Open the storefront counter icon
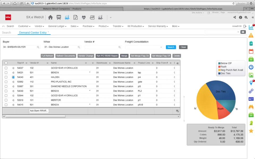The width and height of the screenshot is (255, 159). click(59, 17)
